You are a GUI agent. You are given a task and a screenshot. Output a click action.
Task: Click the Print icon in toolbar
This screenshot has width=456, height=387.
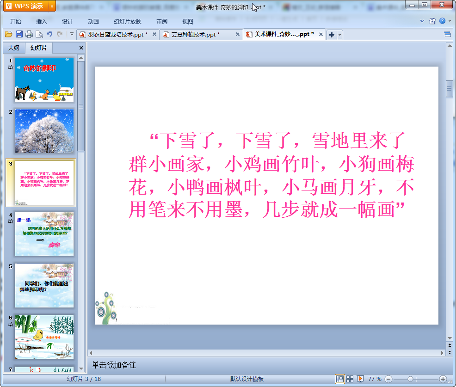pos(29,34)
